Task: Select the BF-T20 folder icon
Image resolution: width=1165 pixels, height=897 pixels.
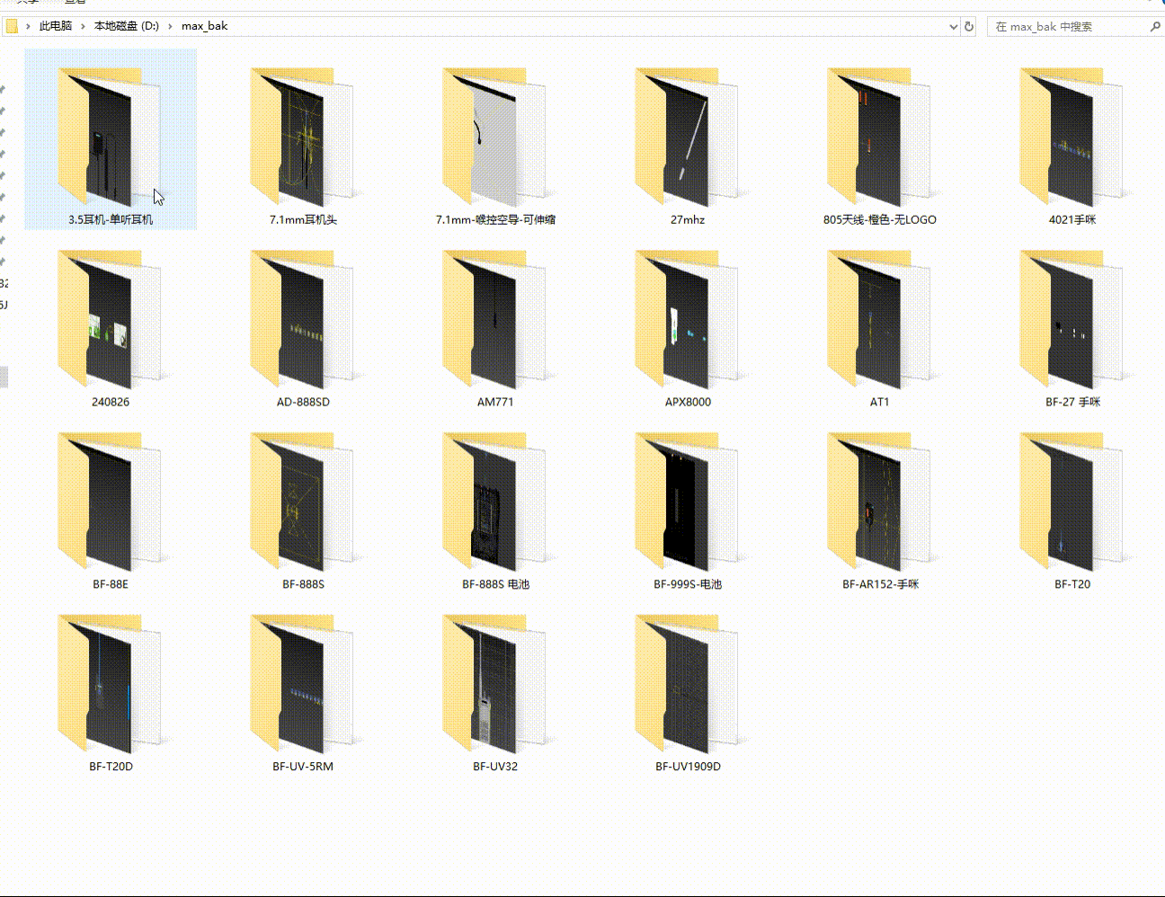Action: pos(1072,502)
